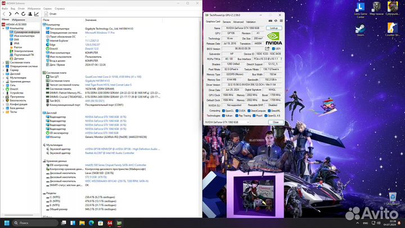Click the GPU-Z taskbar icon
The width and height of the screenshot is (405, 228).
tap(119, 223)
